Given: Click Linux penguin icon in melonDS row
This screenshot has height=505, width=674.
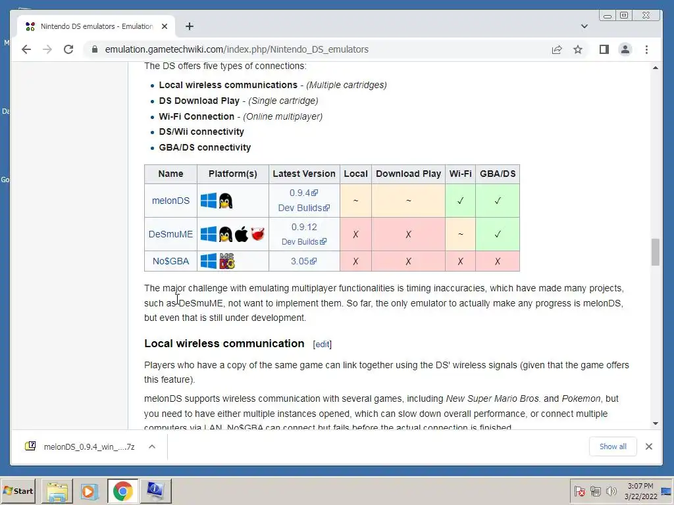Looking at the screenshot, I should (226, 201).
